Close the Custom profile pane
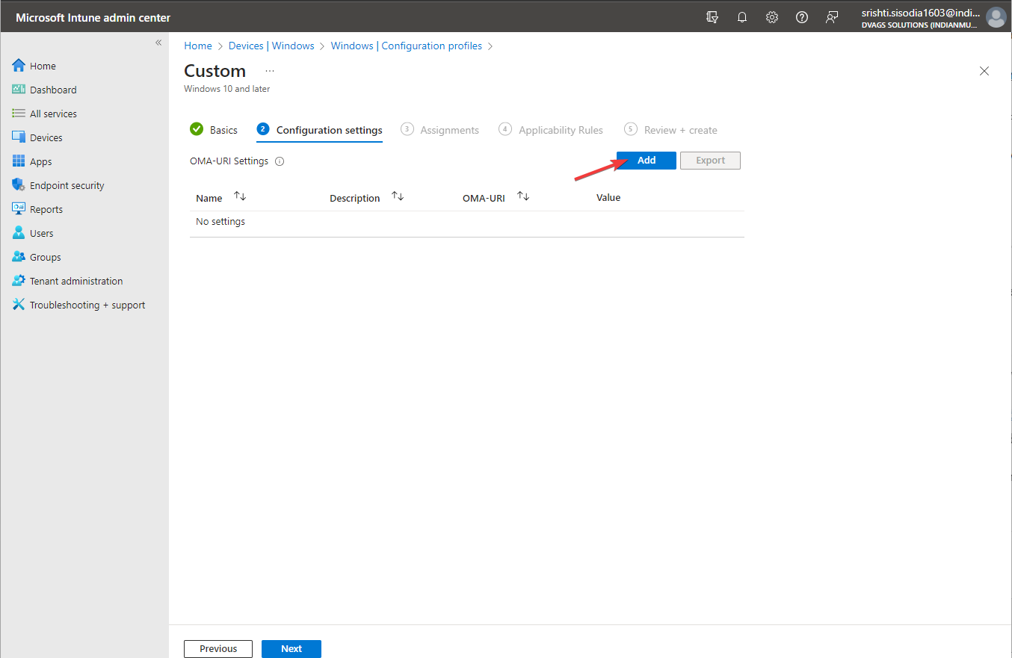Image resolution: width=1012 pixels, height=658 pixels. pos(984,71)
